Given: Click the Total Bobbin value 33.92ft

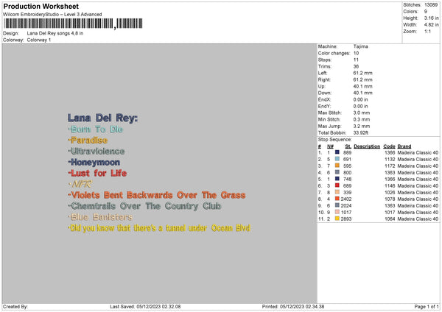Looking at the screenshot, I should click(361, 133).
